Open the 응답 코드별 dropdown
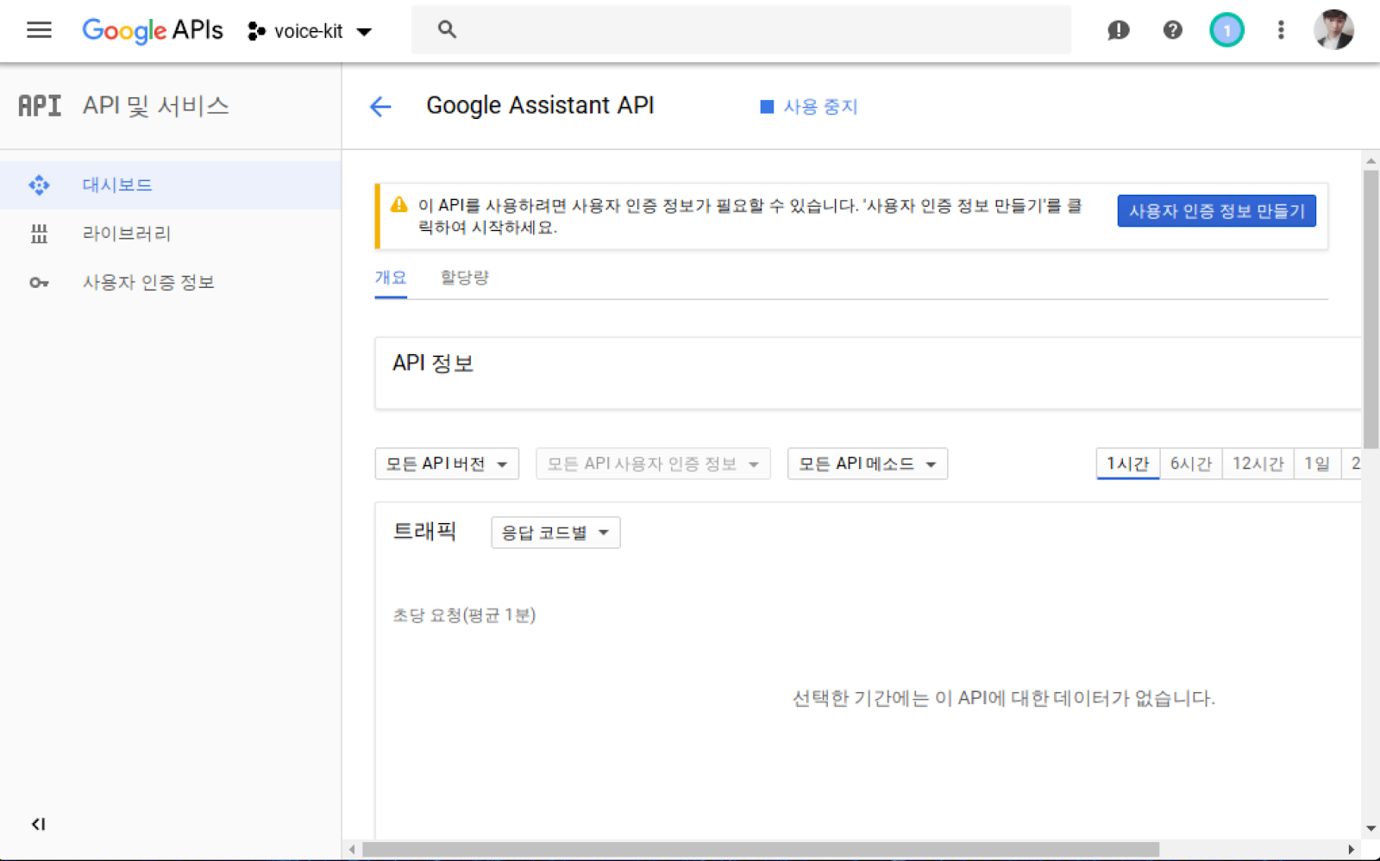1380x861 pixels. pos(555,533)
